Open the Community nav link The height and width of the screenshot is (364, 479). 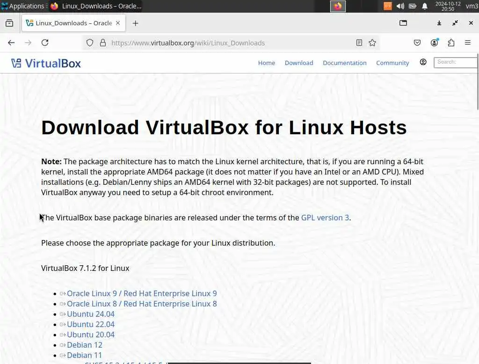click(392, 63)
